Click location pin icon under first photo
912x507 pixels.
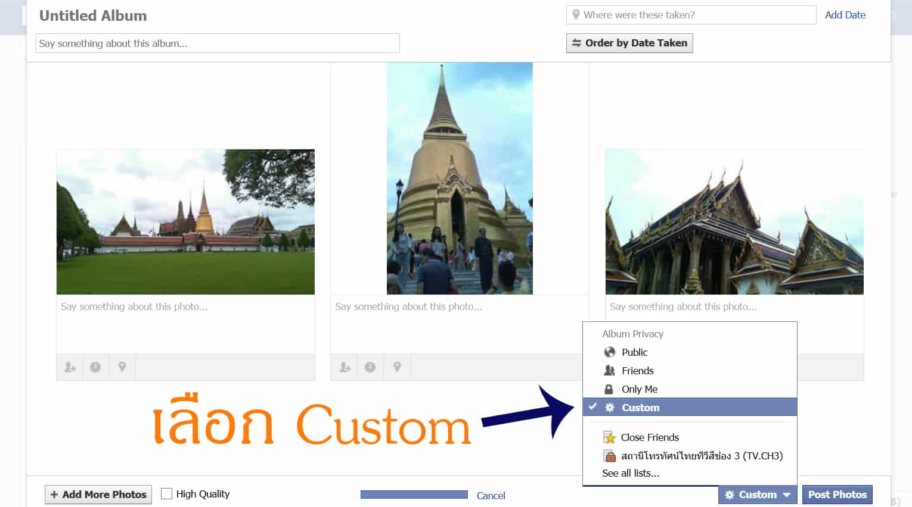point(122,367)
